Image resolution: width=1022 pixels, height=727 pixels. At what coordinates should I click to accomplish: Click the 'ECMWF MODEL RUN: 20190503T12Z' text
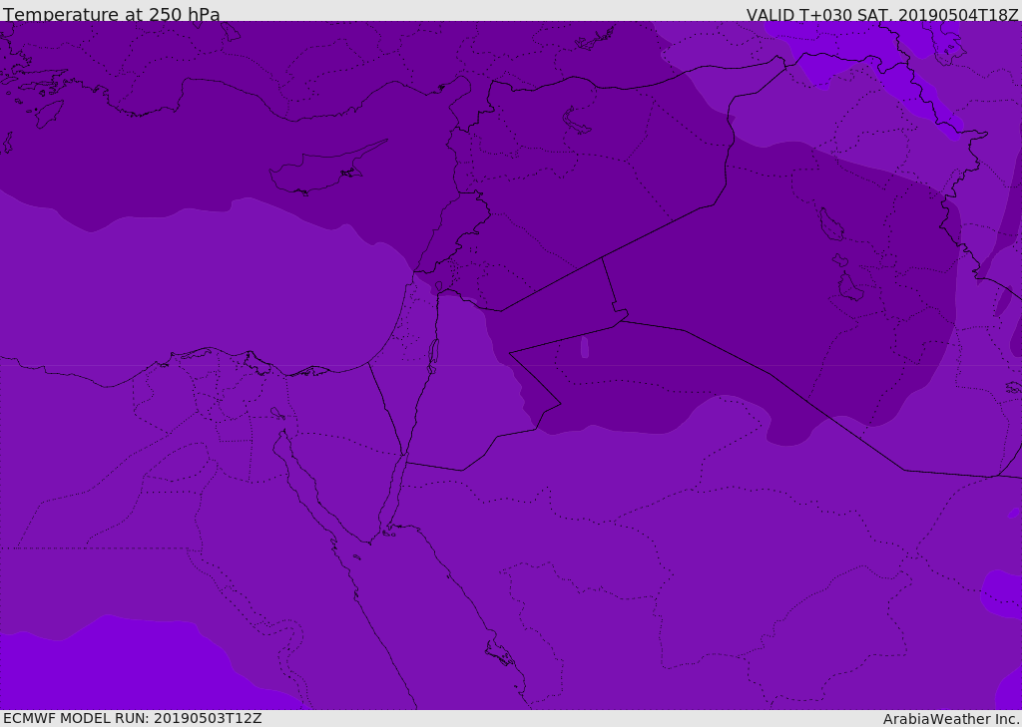pyautogui.click(x=133, y=718)
